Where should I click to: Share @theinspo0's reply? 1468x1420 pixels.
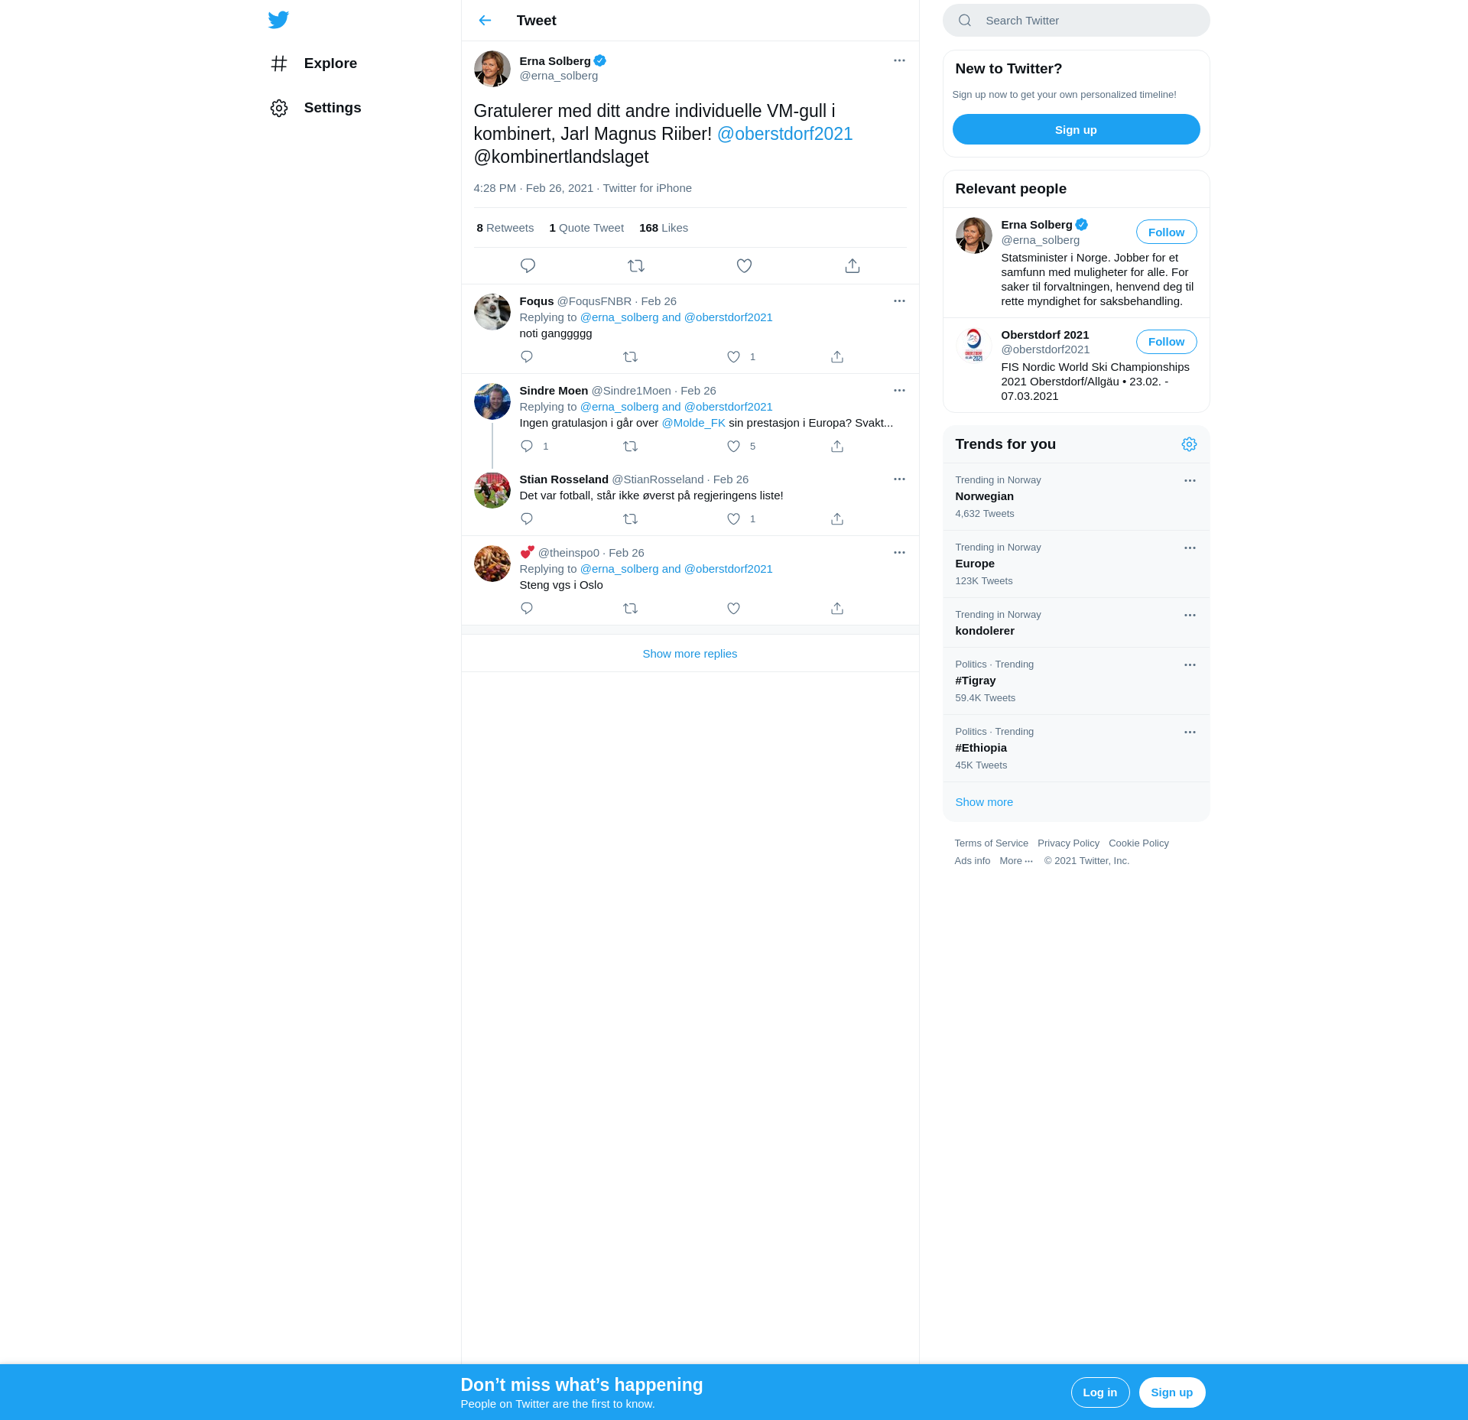pos(837,609)
